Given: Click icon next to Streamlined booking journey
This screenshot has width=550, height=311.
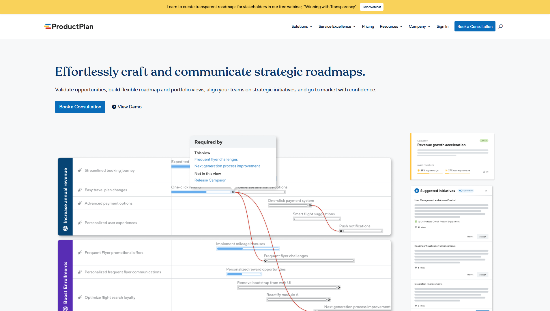Looking at the screenshot, I should [80, 170].
